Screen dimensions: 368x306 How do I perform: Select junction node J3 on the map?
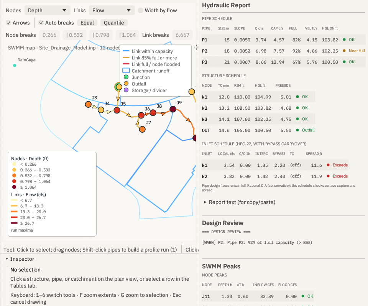(x=88, y=104)
